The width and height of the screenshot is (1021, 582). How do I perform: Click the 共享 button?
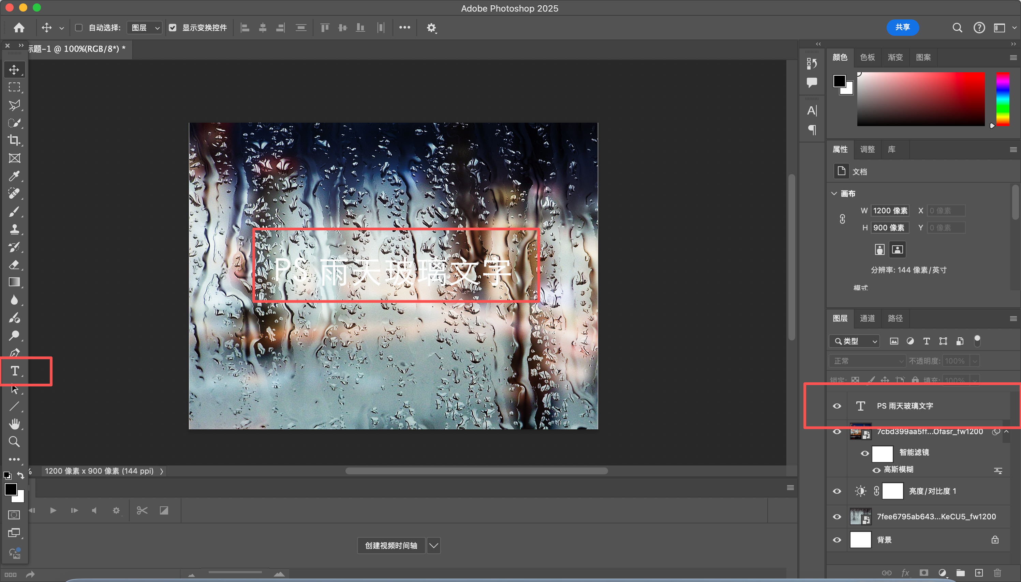pyautogui.click(x=902, y=27)
